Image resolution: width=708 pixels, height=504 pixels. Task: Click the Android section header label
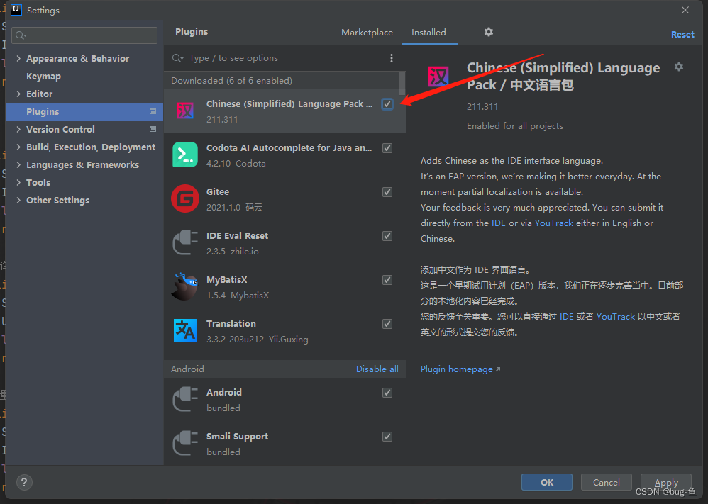point(187,369)
